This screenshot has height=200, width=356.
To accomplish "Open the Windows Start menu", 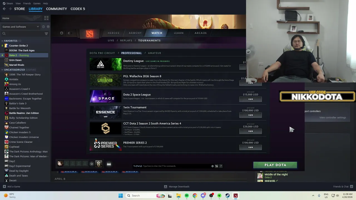I will pyautogui.click(x=120, y=196).
